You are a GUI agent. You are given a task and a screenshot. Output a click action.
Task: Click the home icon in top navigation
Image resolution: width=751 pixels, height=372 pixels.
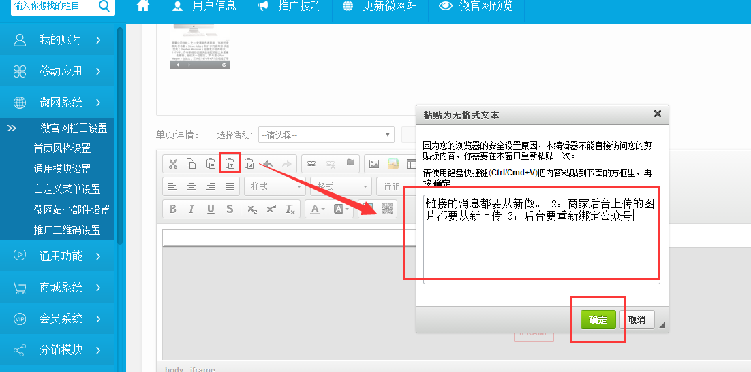(143, 6)
